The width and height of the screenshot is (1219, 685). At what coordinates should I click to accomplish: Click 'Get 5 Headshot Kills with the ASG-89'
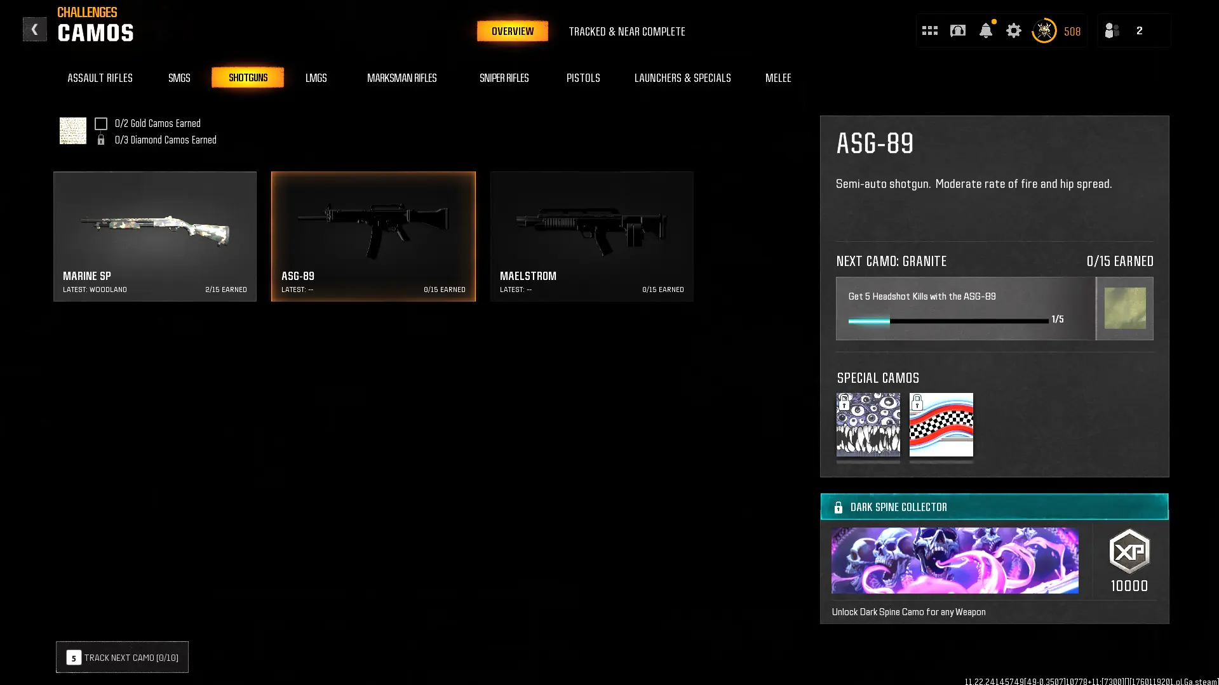click(922, 296)
